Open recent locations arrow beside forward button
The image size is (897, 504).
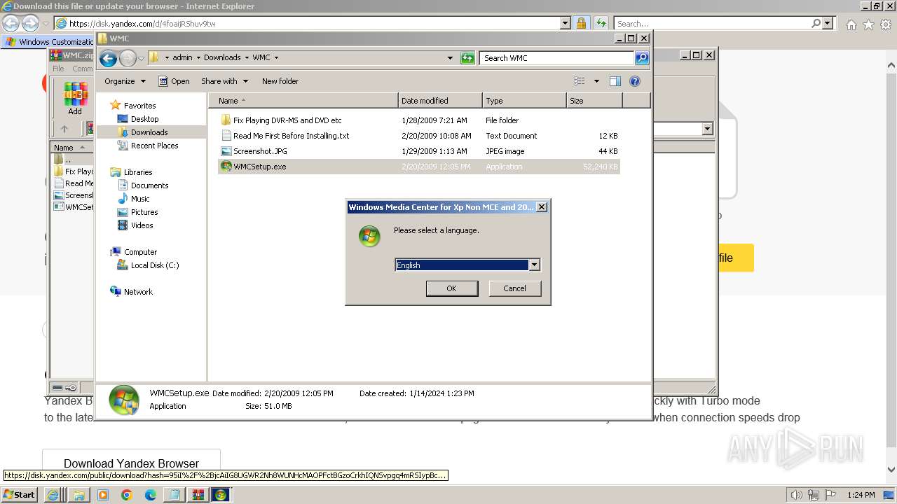[x=141, y=58]
